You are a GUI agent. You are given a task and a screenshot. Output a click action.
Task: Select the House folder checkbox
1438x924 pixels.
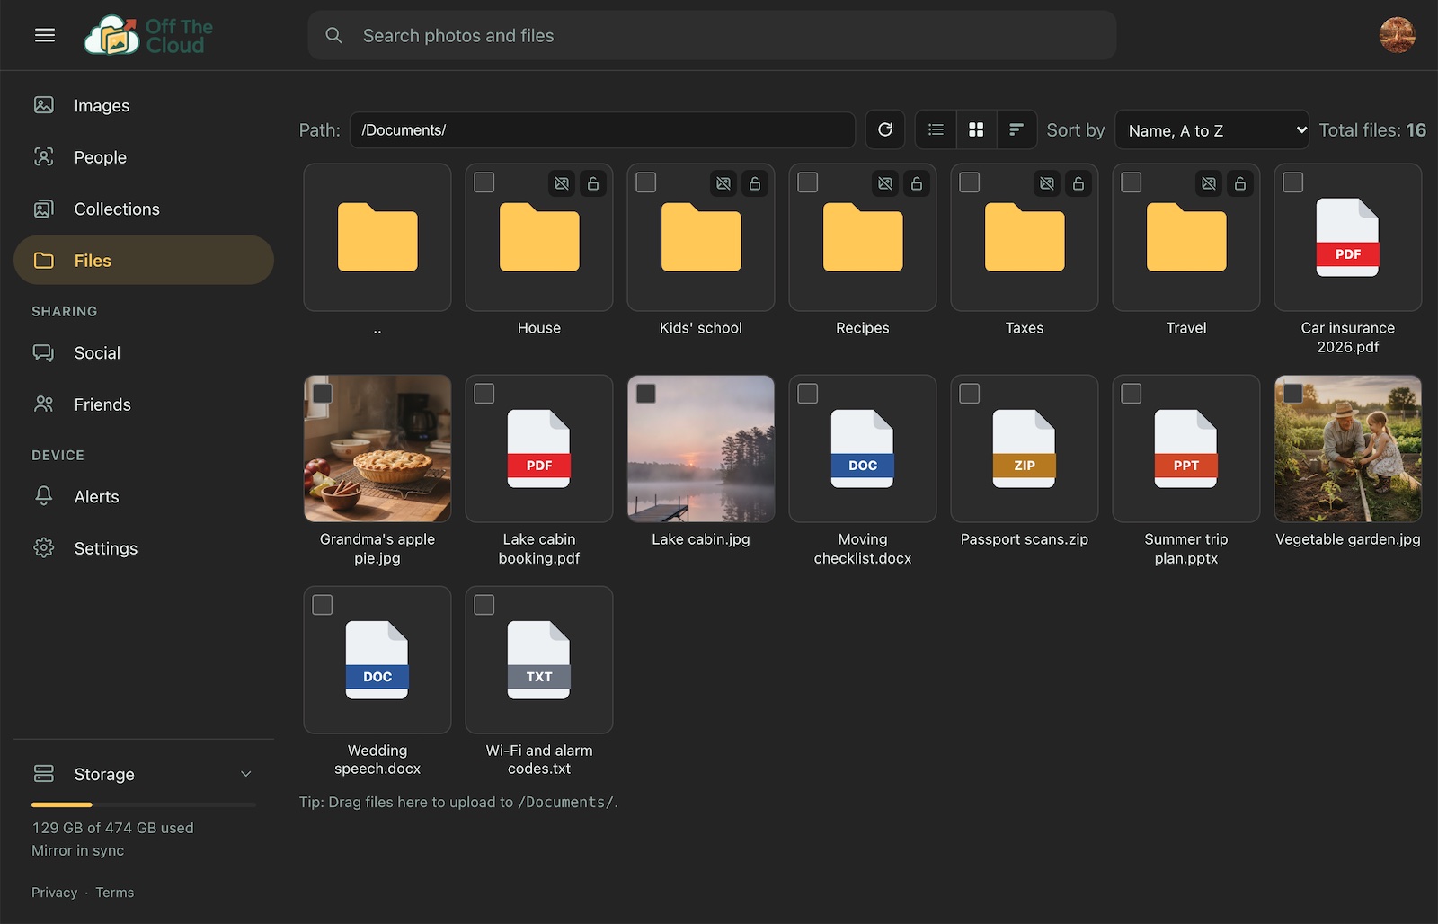tap(484, 182)
